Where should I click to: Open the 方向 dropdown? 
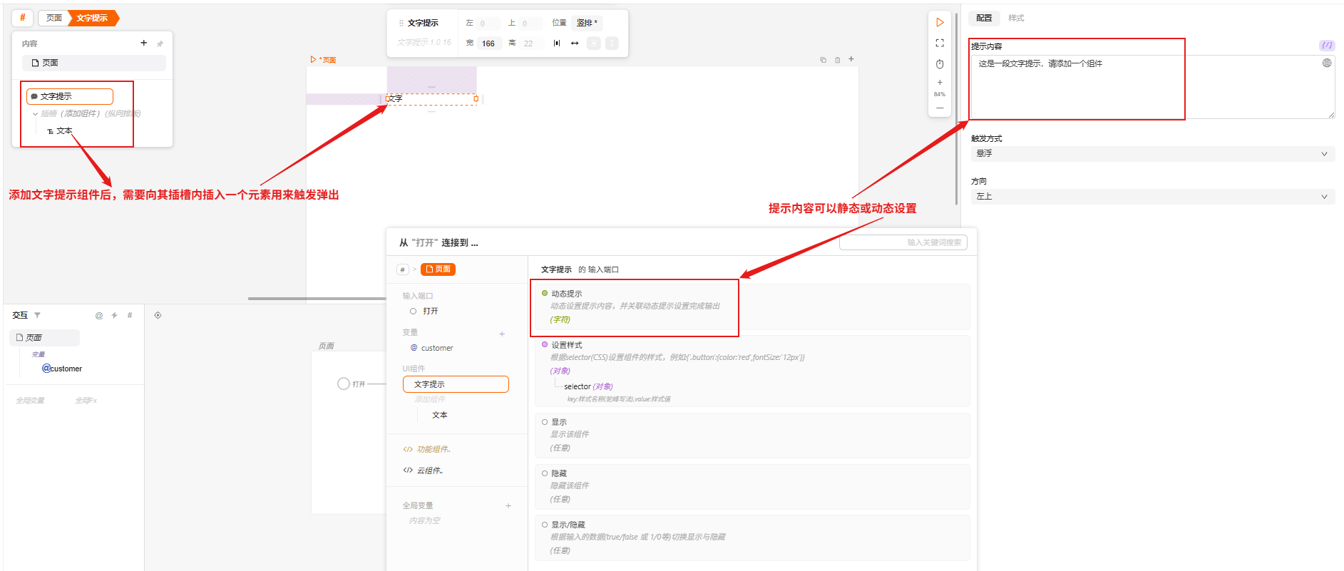coord(1151,196)
